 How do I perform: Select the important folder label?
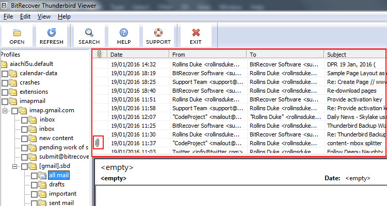click(62, 194)
